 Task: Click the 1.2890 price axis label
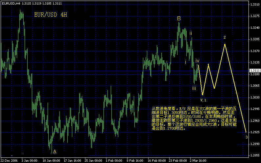(x=255, y=144)
